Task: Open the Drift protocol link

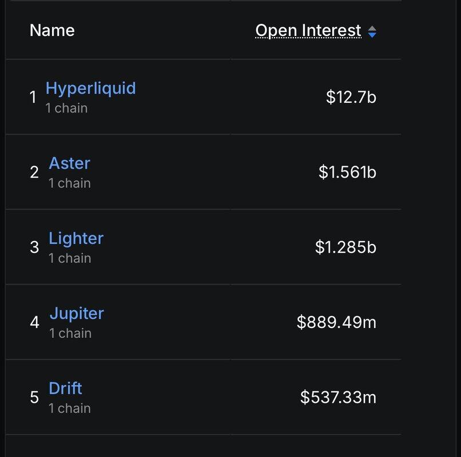Action: coord(65,388)
